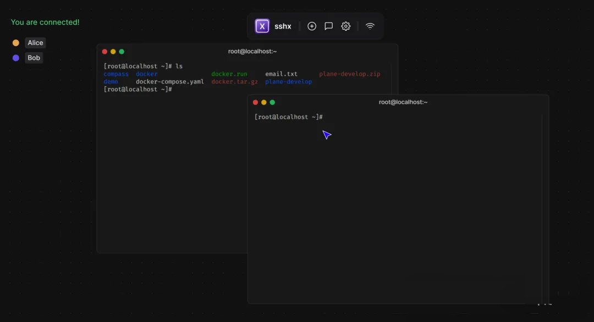
Task: Select the Alice user label
Action: (x=35, y=43)
